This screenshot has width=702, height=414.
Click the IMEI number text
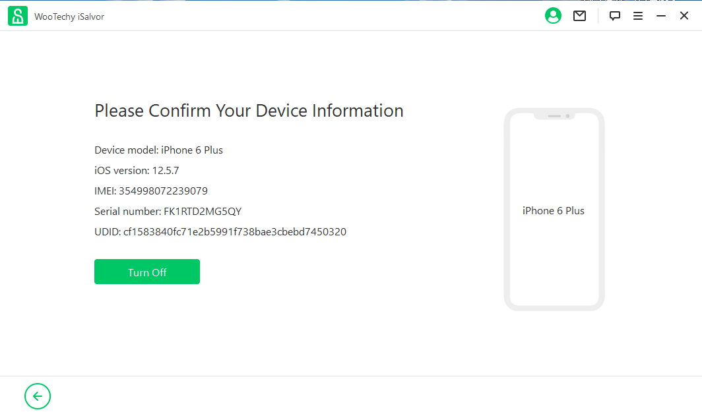152,191
